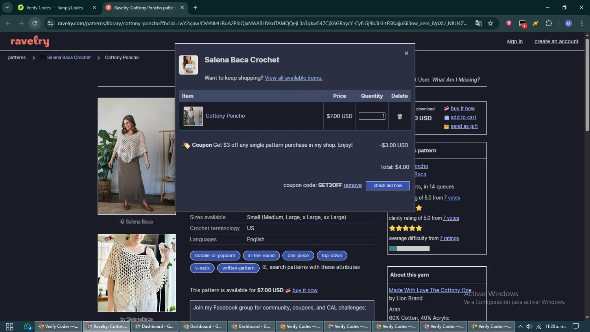590x332 pixels.
Task: Open the main Cottony Poncho photo
Action: click(136, 156)
